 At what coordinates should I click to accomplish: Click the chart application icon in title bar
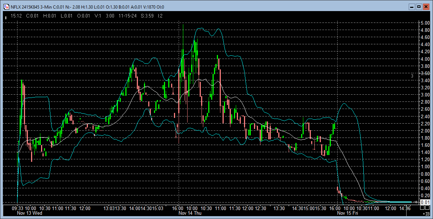point(6,6)
